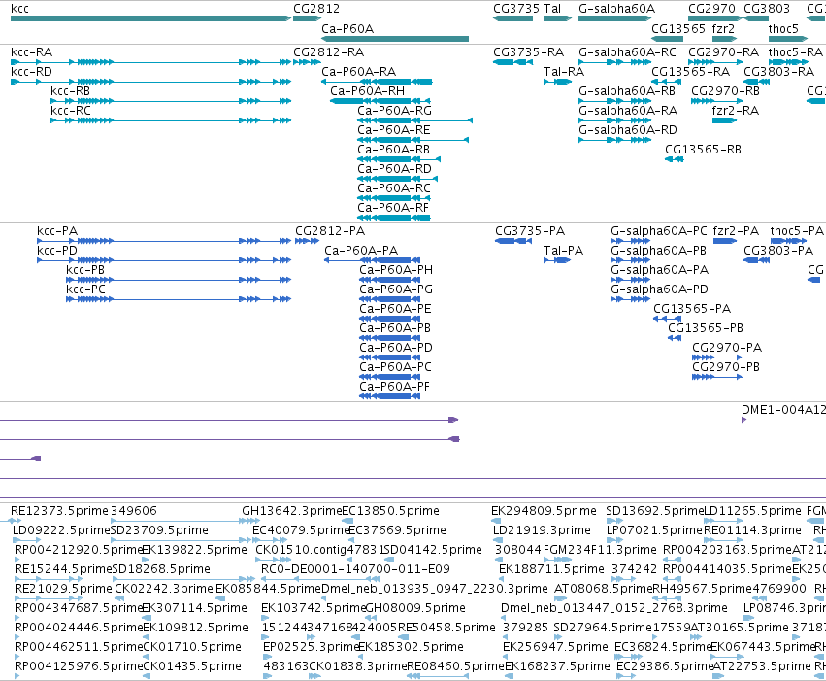Select the G-salpha60A gene label

(617, 9)
